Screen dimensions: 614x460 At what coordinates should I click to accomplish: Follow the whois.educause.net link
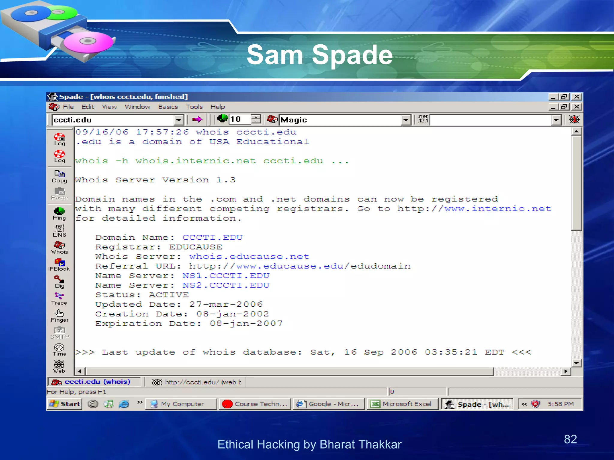point(249,257)
